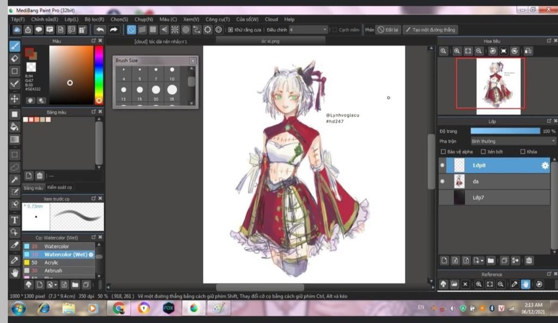Screen dimensions: 558x323
Task: Open the Chỉnh sửa(E) menu
Action: click(x=45, y=19)
